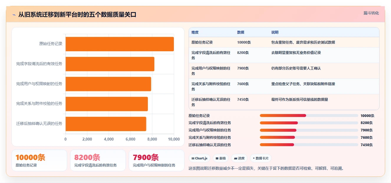Click 去除明显重复和无业务价值记录 description

click(x=296, y=53)
